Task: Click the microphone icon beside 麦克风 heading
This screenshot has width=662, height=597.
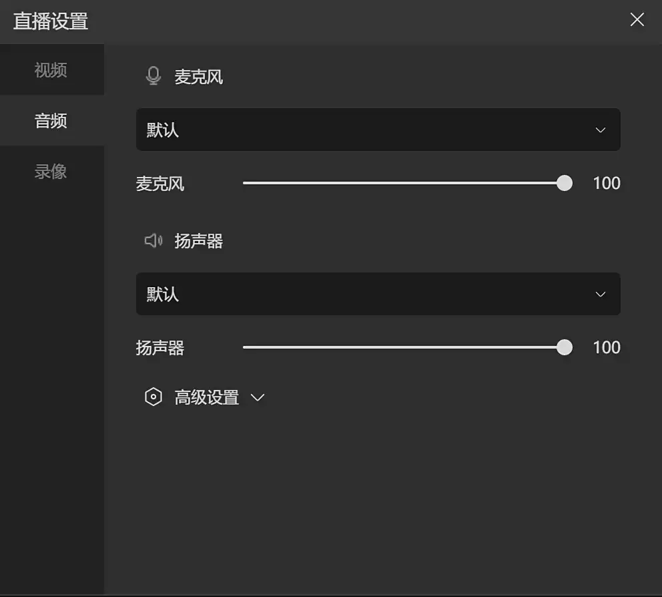Action: [153, 75]
